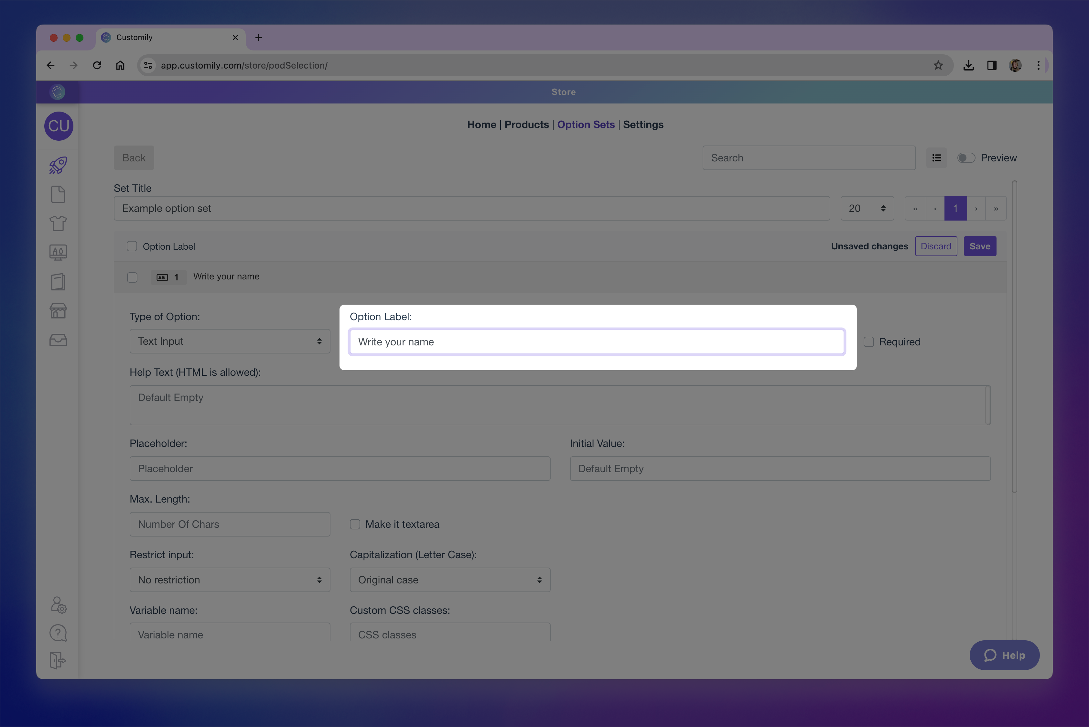Click the inbox tray sidebar icon

pyautogui.click(x=58, y=340)
